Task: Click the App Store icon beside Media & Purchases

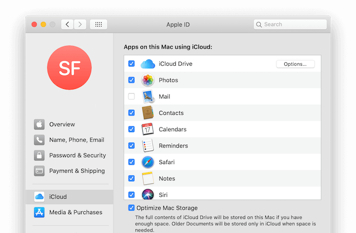Action: 39,213
